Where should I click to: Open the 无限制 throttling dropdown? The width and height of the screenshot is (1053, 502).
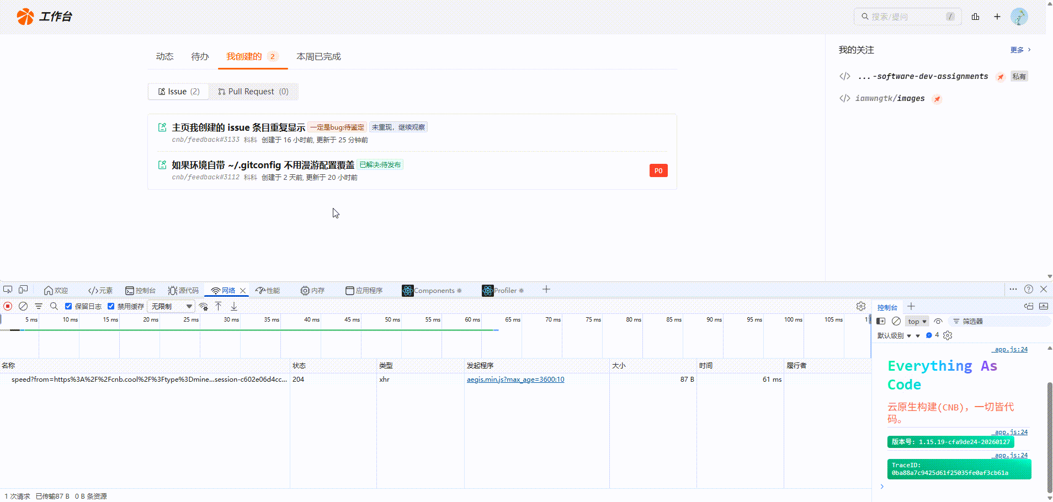coord(171,306)
